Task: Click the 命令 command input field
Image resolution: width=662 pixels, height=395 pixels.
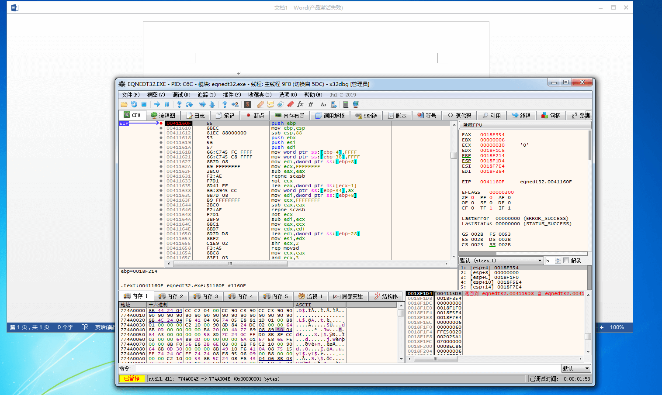Action: click(347, 368)
